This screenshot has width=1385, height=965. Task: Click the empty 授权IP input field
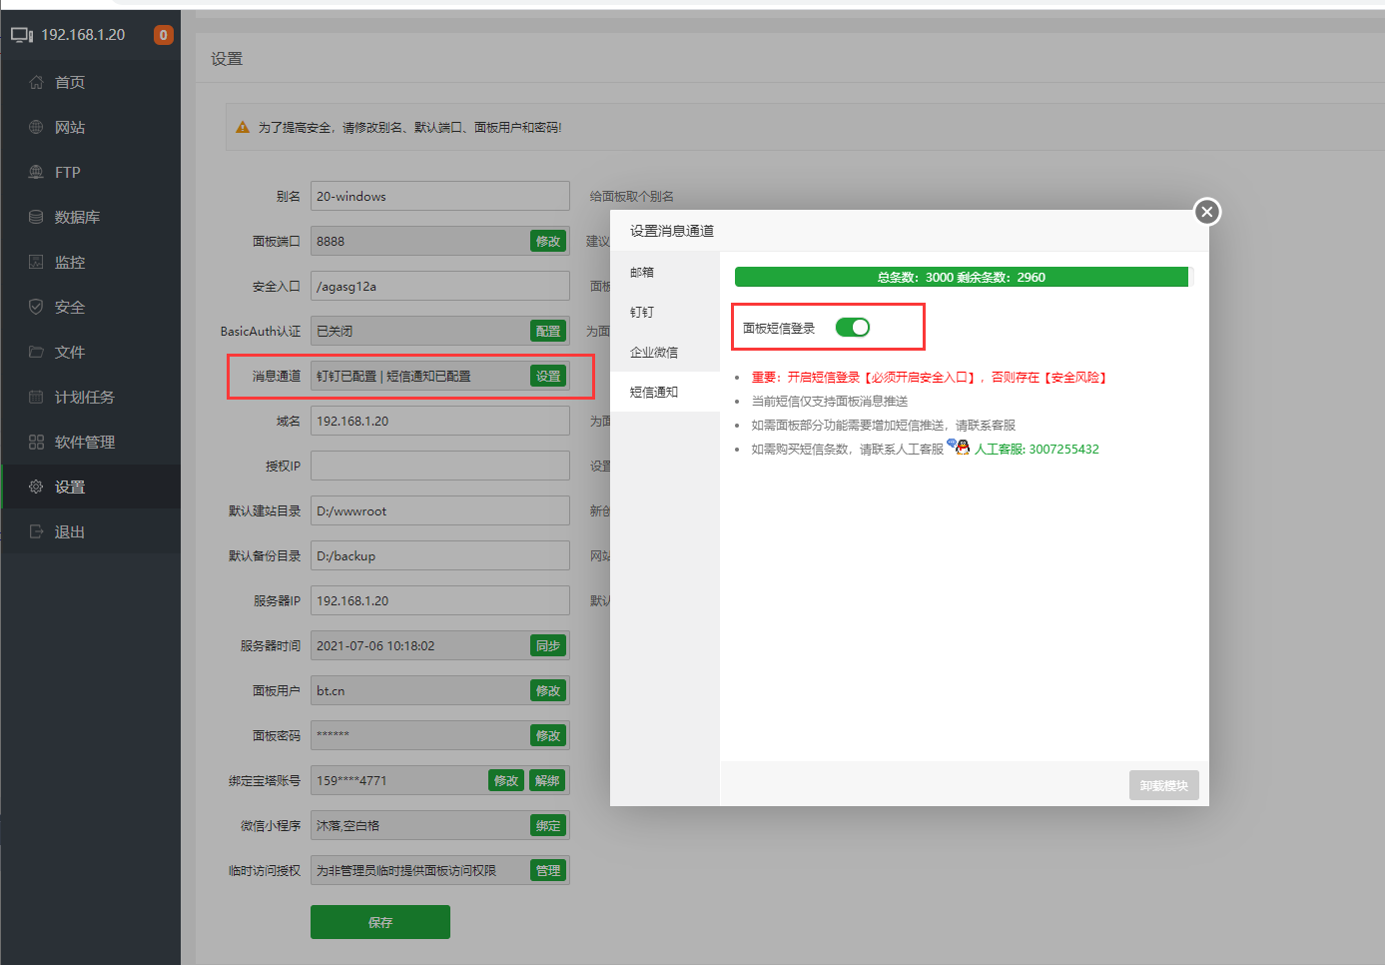(440, 466)
